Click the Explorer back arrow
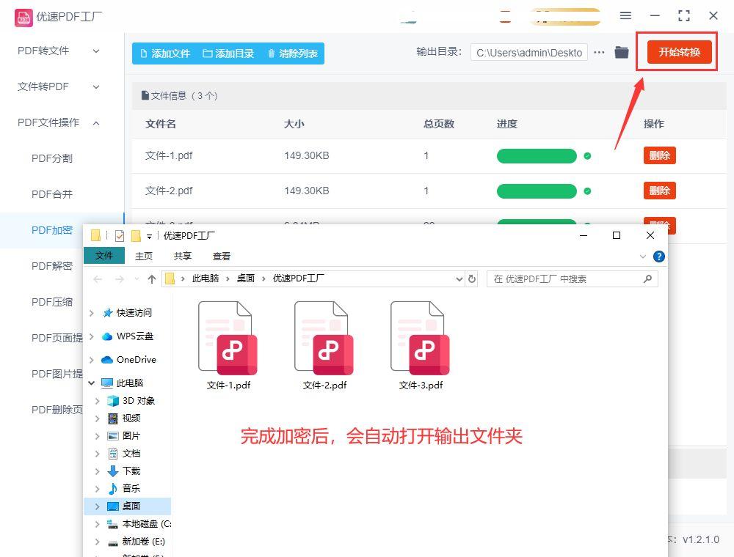734x557 pixels. click(98, 279)
